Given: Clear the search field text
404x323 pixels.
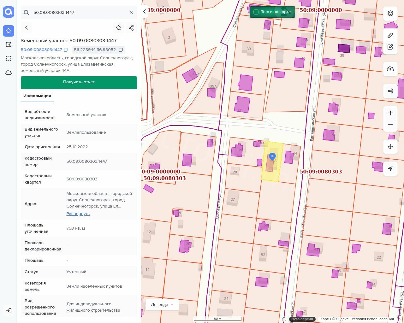Looking at the screenshot, I should pos(132,13).
